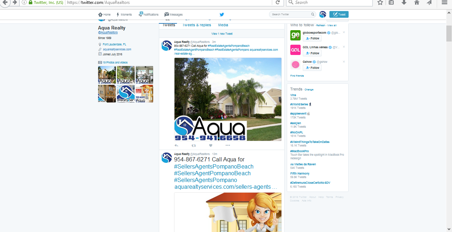Open the more options dots under first tweet
The height and width of the screenshot is (232, 452).
coord(228,145)
